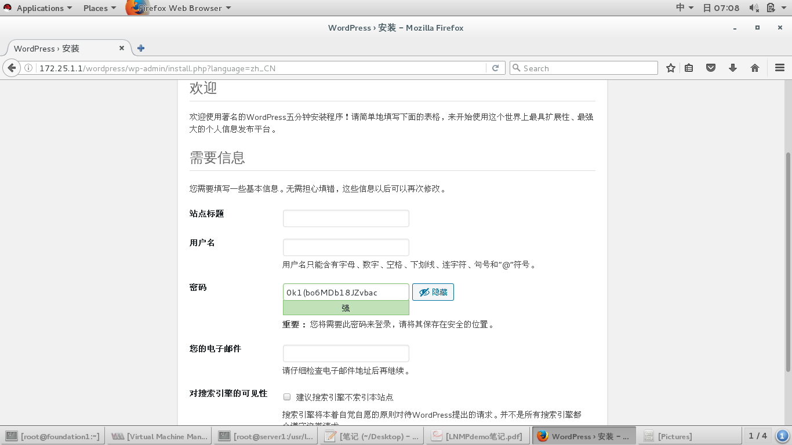Click the 欢迎 heading
The width and height of the screenshot is (792, 445).
point(203,88)
